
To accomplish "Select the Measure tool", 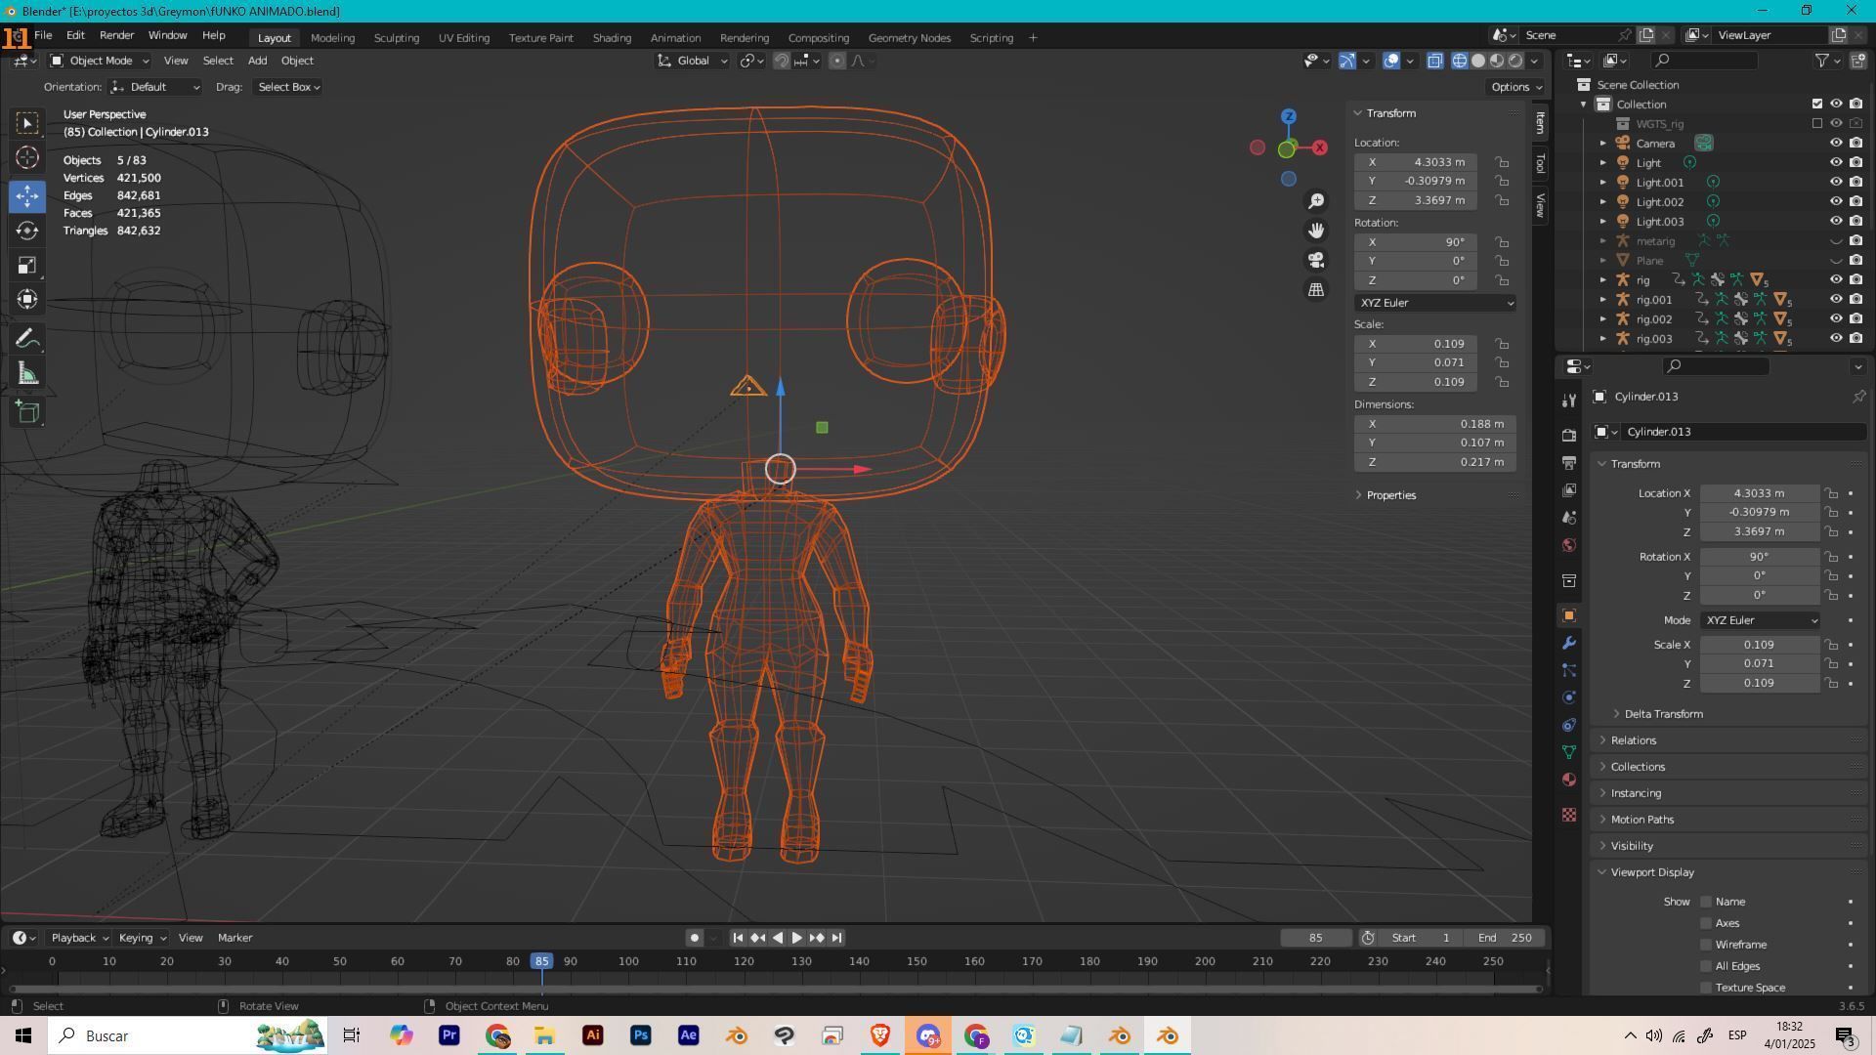I will coord(27,374).
